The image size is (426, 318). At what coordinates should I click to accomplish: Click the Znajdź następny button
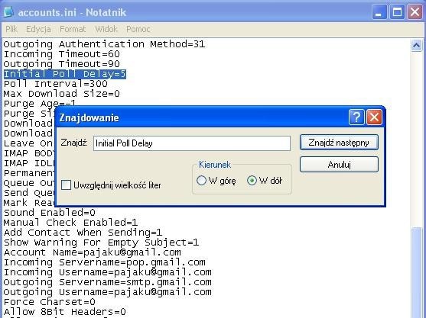pos(339,143)
